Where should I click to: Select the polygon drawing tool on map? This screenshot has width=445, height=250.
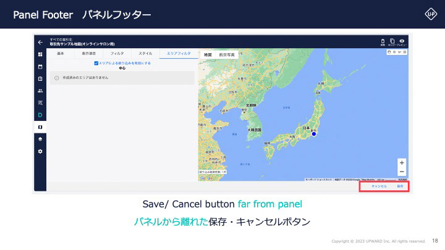(x=400, y=52)
